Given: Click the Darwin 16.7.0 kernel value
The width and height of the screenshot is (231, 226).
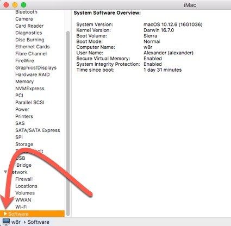Looking at the screenshot, I should click(x=159, y=30).
